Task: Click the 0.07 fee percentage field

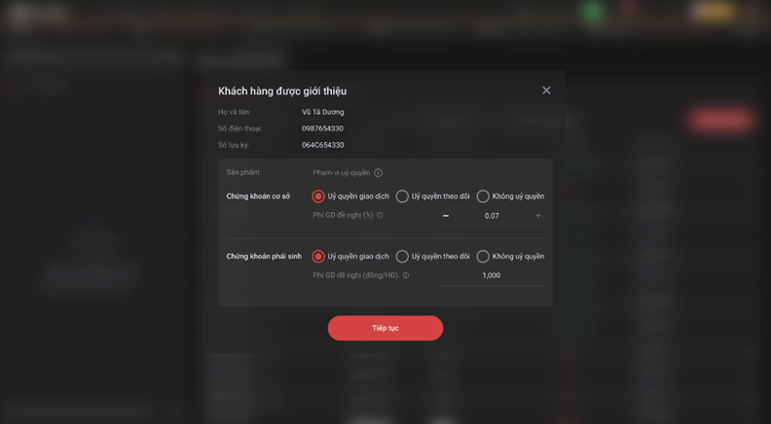Action: point(492,216)
